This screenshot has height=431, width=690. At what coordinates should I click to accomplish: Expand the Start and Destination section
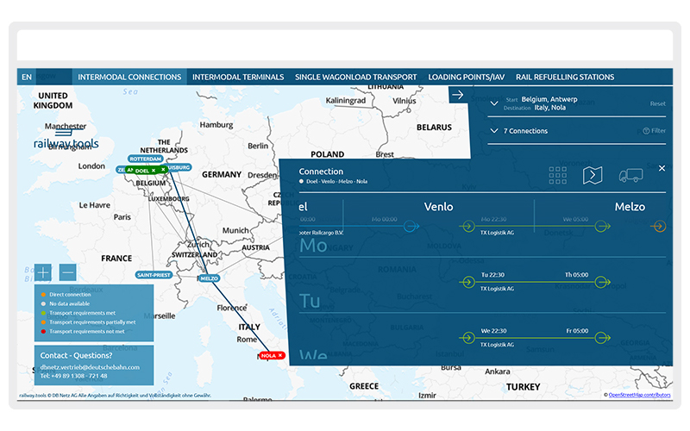coord(493,103)
